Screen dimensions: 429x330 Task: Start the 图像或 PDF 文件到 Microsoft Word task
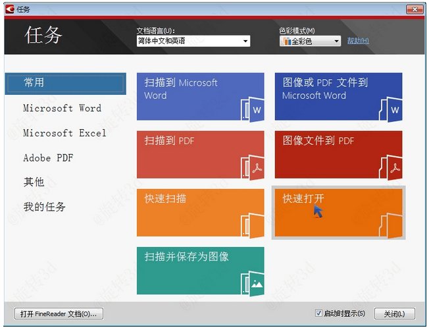click(x=338, y=96)
